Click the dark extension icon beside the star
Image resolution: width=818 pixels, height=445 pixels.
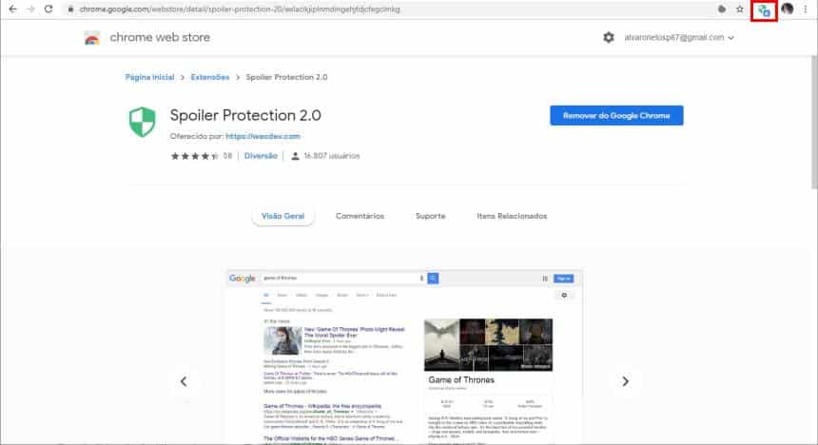tap(722, 9)
